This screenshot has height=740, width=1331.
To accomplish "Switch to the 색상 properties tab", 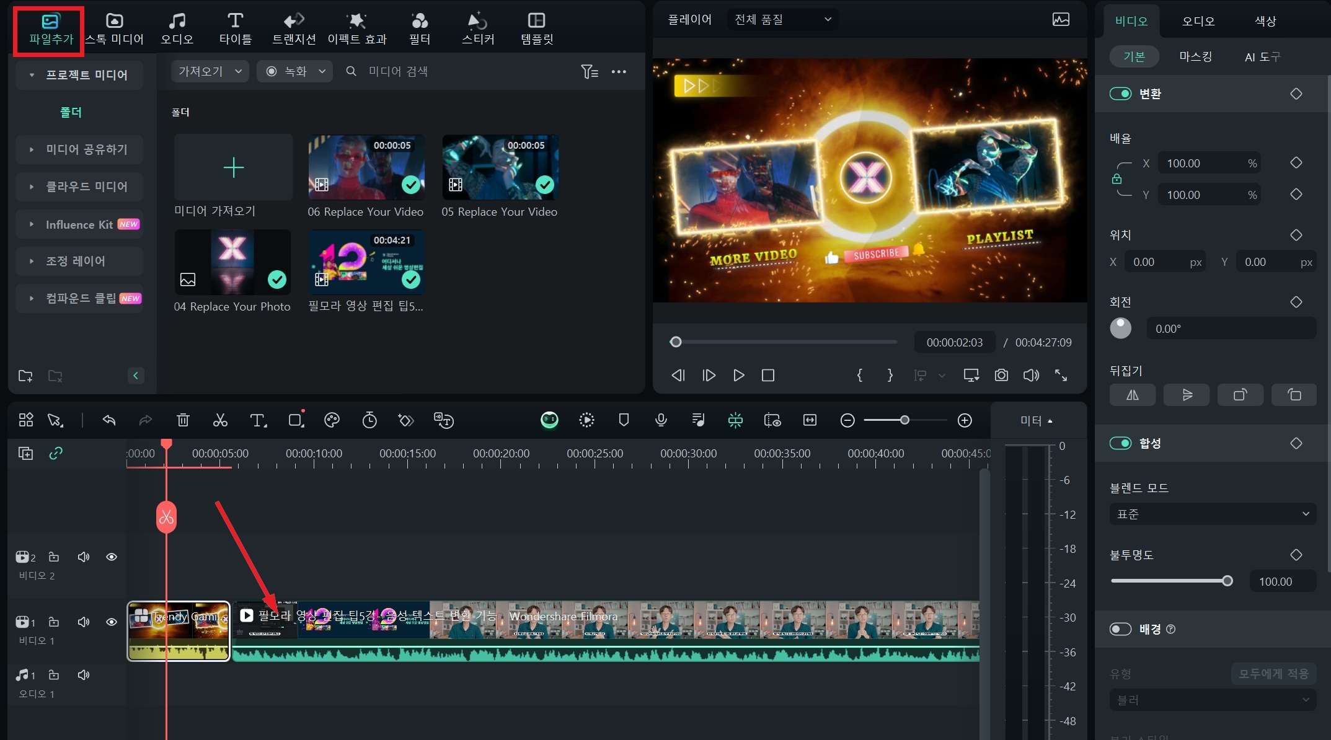I will (x=1265, y=21).
